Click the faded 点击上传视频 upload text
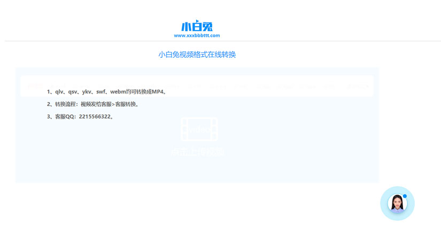This screenshot has height=239, width=441. (198, 152)
